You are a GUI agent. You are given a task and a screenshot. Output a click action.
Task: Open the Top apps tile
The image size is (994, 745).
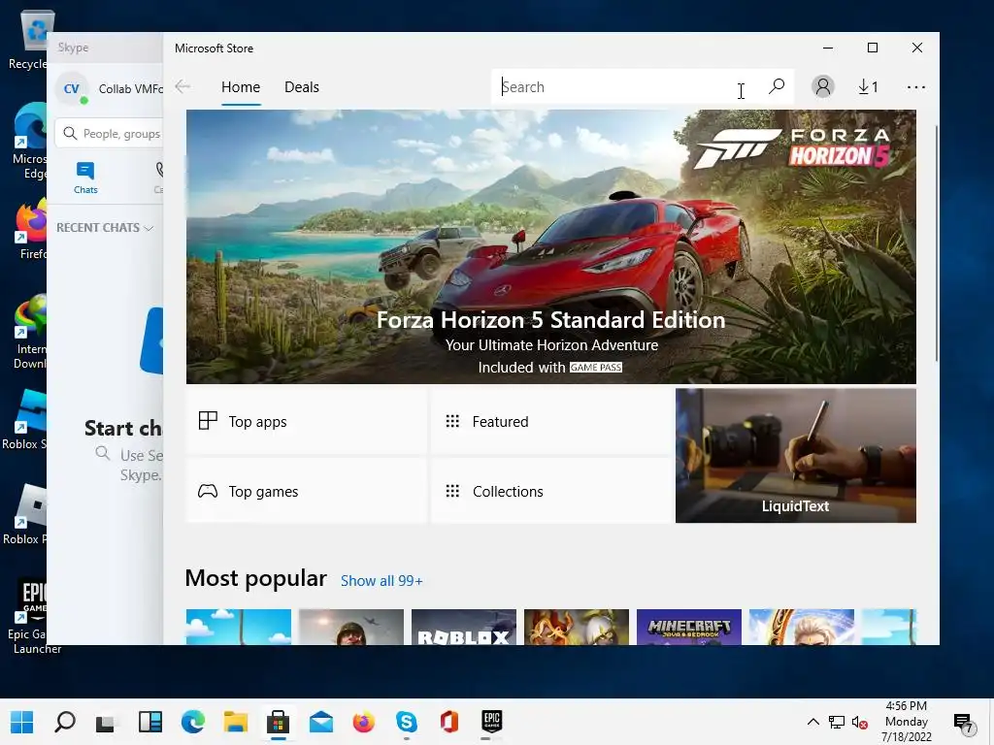click(x=306, y=421)
